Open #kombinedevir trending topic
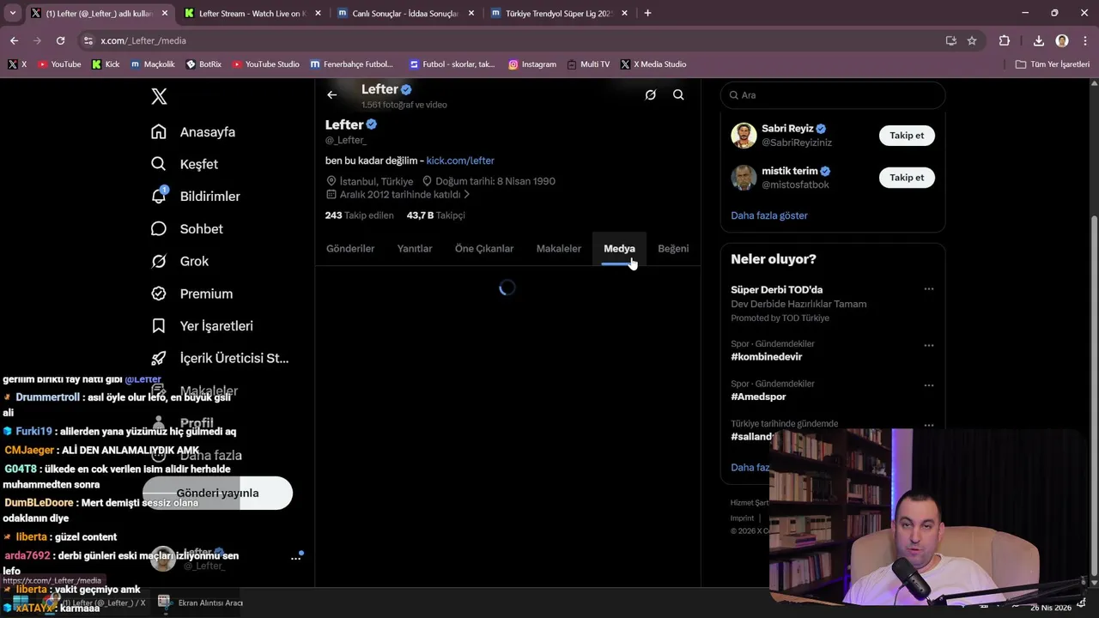 766,357
